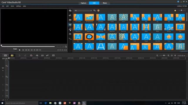Viewport: 188px width, 105px height.
Task: Click the Voice track header icon
Action: (x=7, y=90)
